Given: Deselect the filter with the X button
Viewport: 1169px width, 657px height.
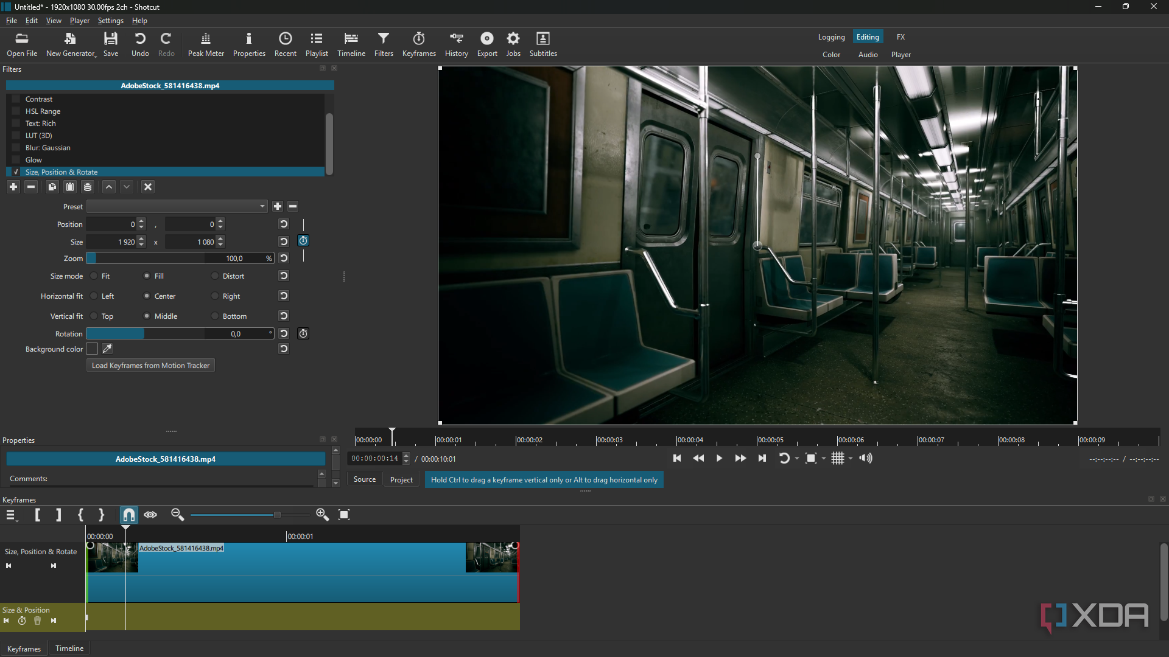Looking at the screenshot, I should tap(148, 187).
